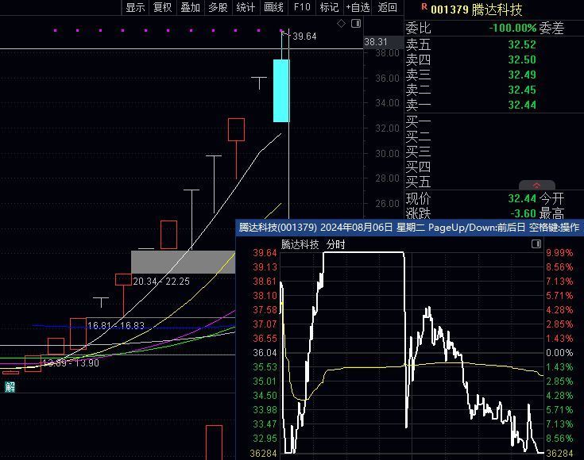Select the 卖二 price 32.45
This screenshot has height=460, width=584.
(522, 90)
